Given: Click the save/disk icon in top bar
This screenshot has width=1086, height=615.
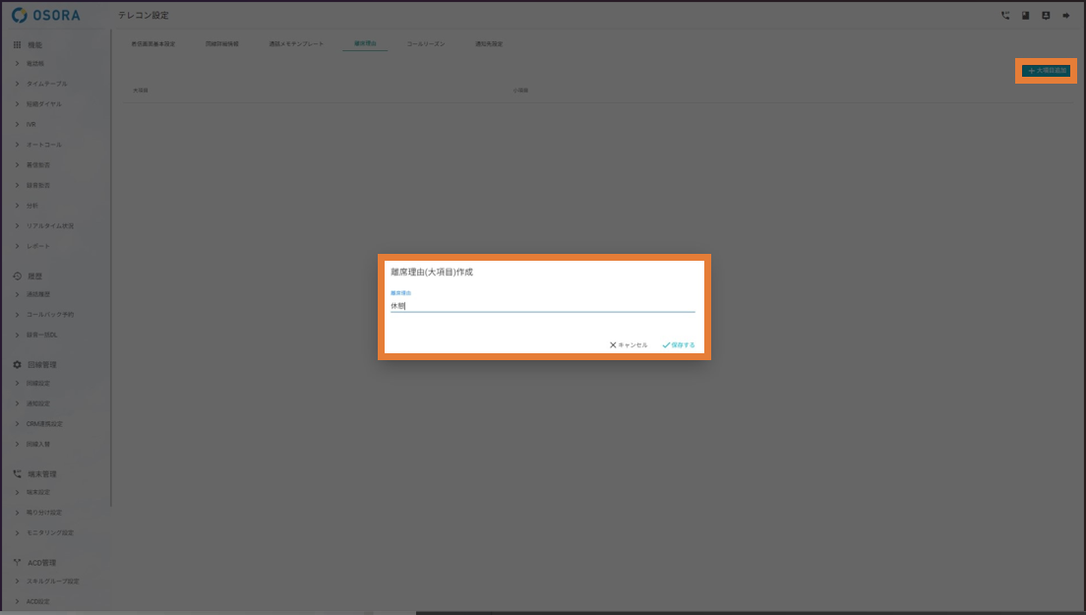Looking at the screenshot, I should [1025, 16].
